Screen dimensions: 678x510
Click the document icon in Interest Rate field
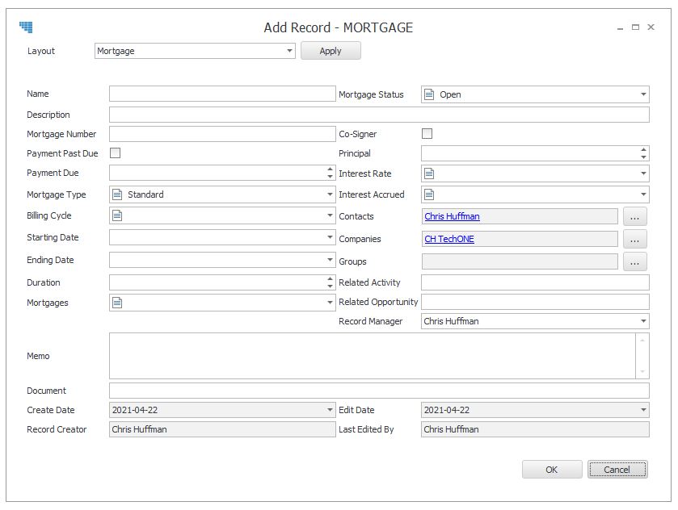click(x=429, y=173)
